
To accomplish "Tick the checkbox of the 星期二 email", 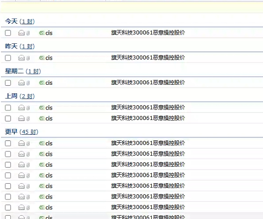I will [8, 83].
